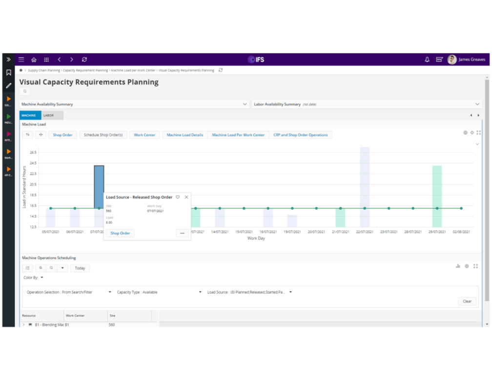Toggle the sort order icon on Machine Load
492x385 pixels.
coord(28,135)
